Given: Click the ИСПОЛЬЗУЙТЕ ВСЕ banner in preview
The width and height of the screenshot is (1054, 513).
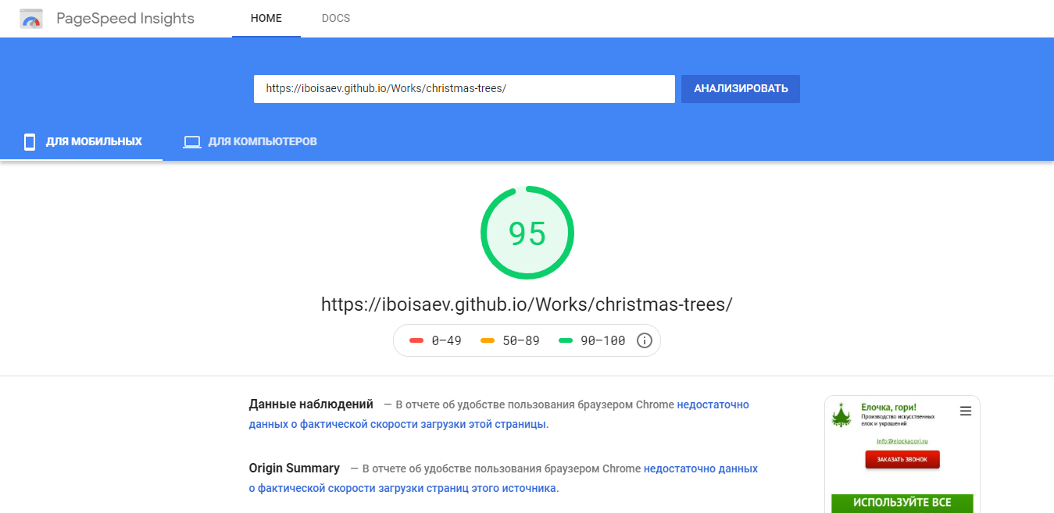Looking at the screenshot, I should pyautogui.click(x=902, y=503).
